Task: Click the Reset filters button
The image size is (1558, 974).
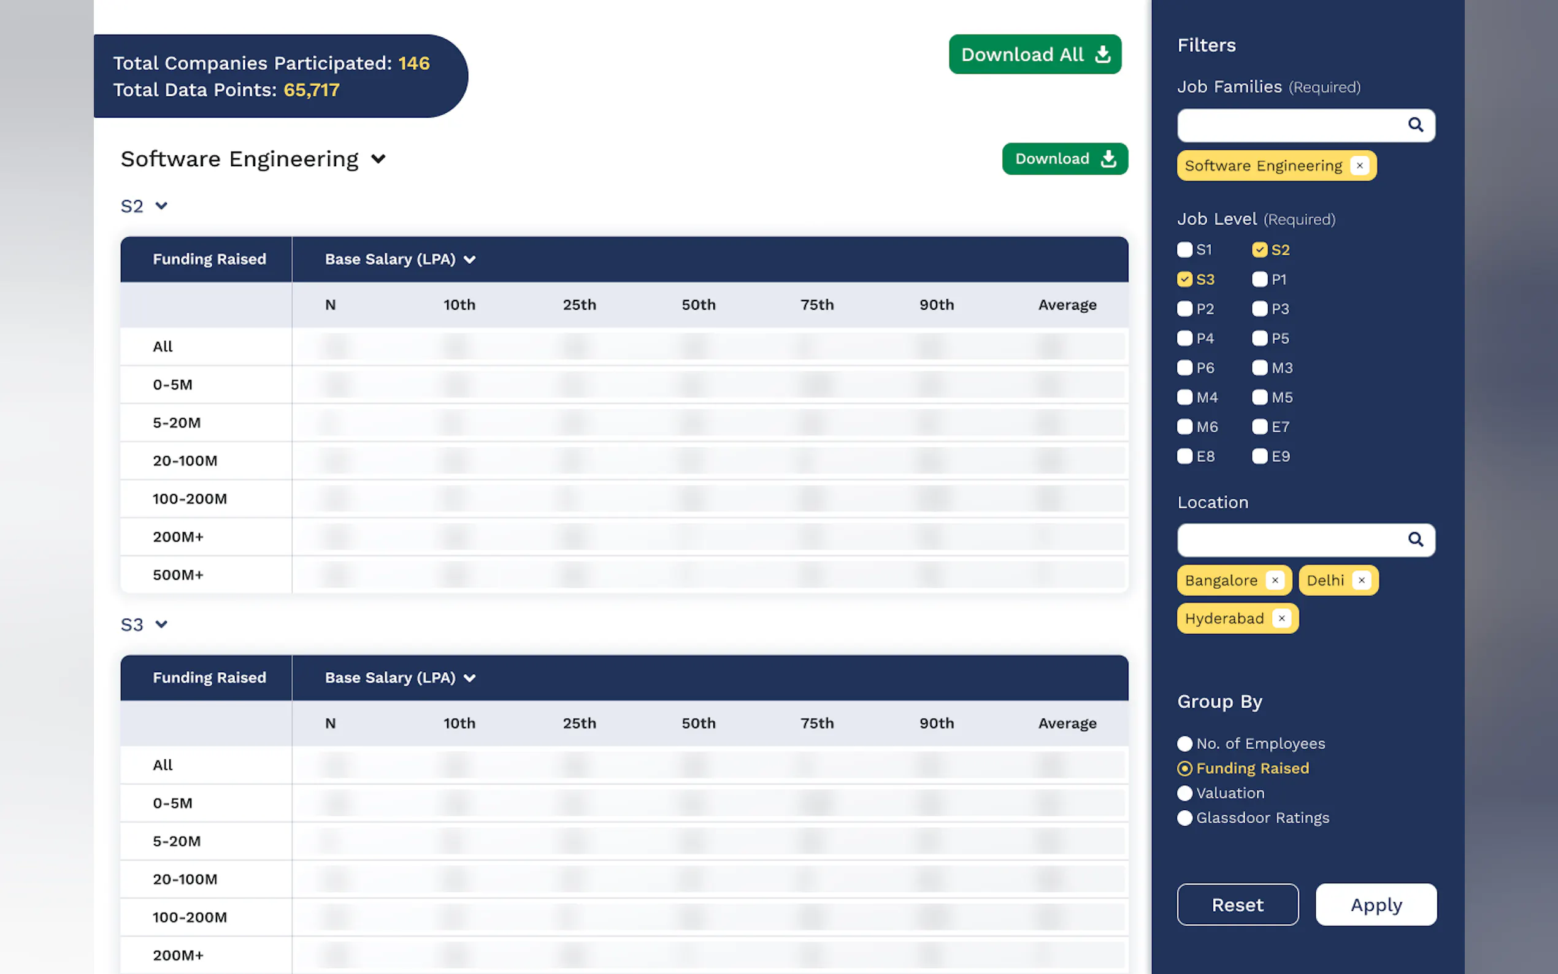Action: 1237,905
